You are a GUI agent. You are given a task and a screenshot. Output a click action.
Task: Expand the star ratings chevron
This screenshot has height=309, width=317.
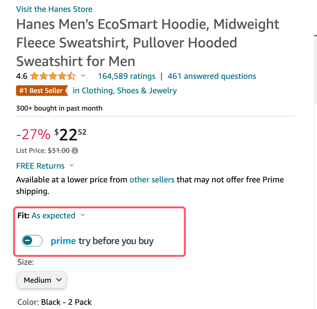click(83, 76)
